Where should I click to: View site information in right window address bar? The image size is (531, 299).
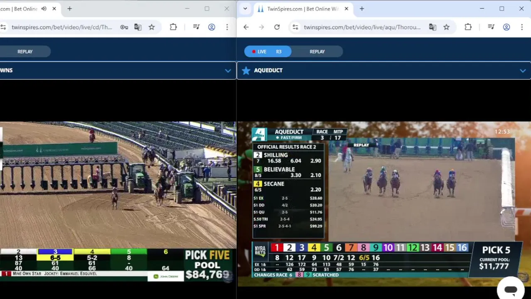click(295, 27)
